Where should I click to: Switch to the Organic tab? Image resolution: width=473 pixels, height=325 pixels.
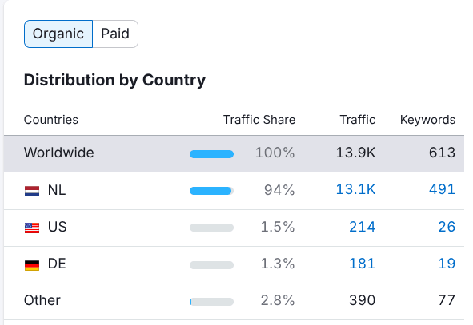pyautogui.click(x=58, y=34)
